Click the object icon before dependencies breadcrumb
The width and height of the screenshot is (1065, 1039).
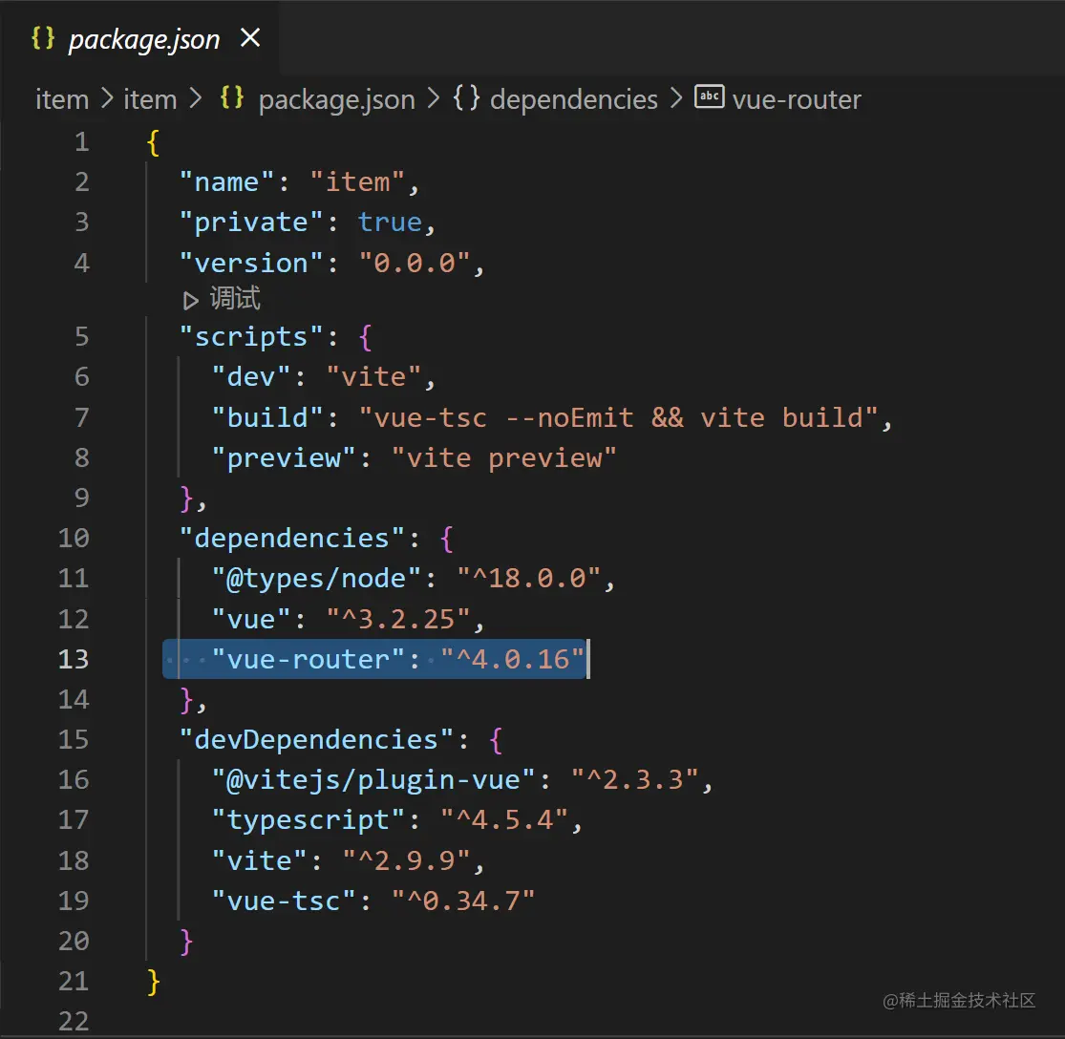coord(467,98)
